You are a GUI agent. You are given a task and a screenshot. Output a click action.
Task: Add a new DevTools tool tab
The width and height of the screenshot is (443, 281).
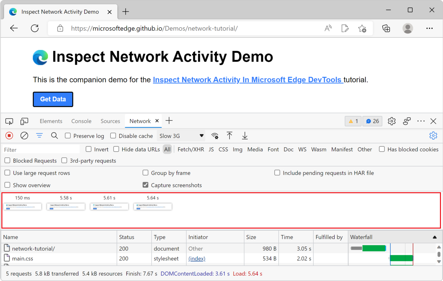(169, 121)
